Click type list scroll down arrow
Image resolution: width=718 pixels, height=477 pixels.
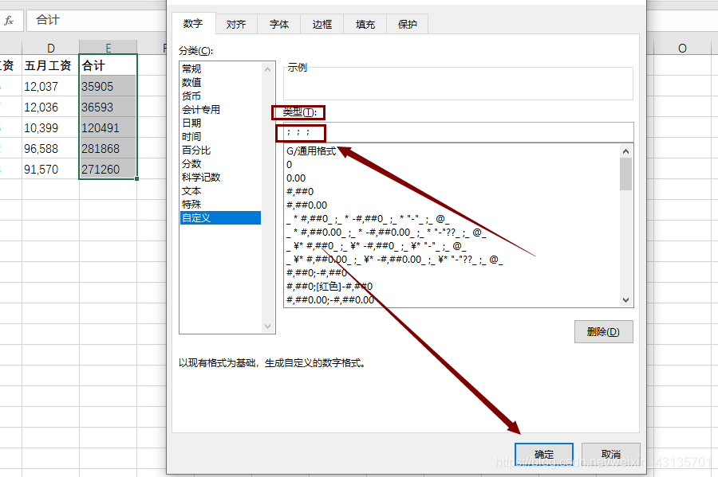[626, 300]
